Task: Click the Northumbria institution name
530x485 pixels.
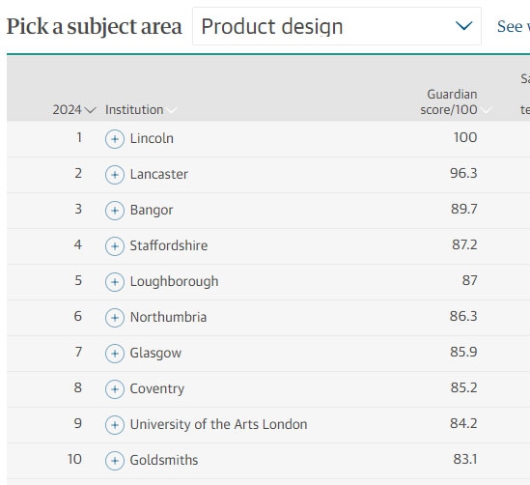Action: tap(168, 317)
